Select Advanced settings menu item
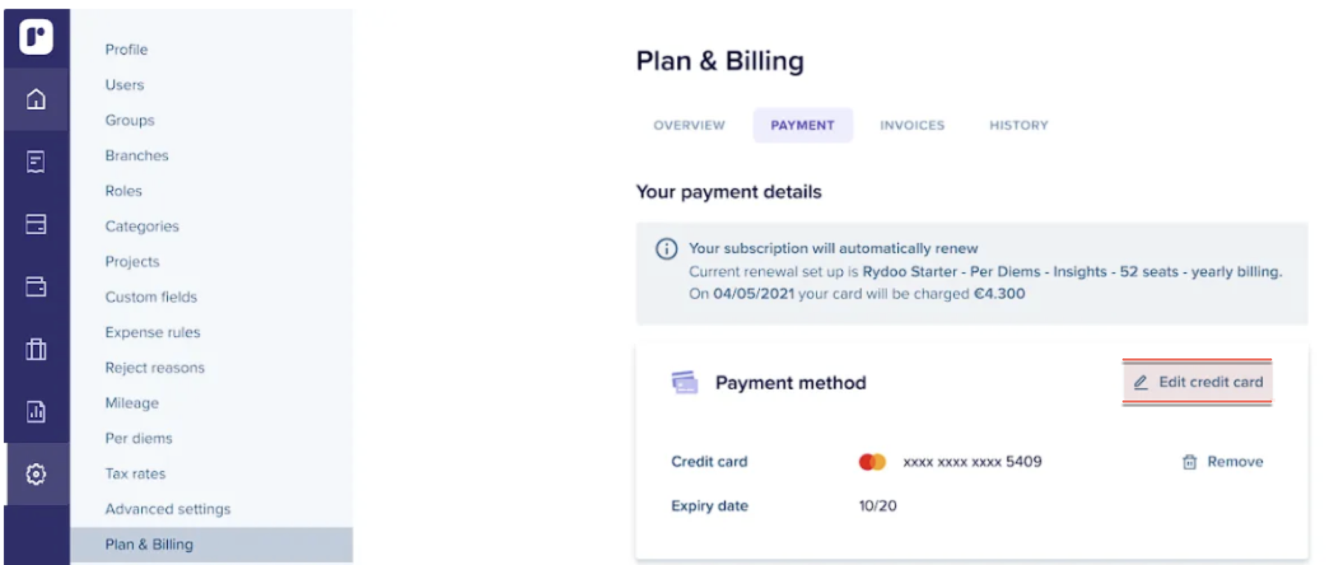The width and height of the screenshot is (1334, 565). click(168, 509)
